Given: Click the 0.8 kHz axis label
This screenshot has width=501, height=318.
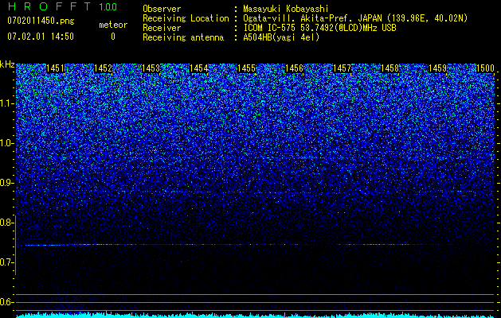Looking at the screenshot, I should pyautogui.click(x=7, y=223).
